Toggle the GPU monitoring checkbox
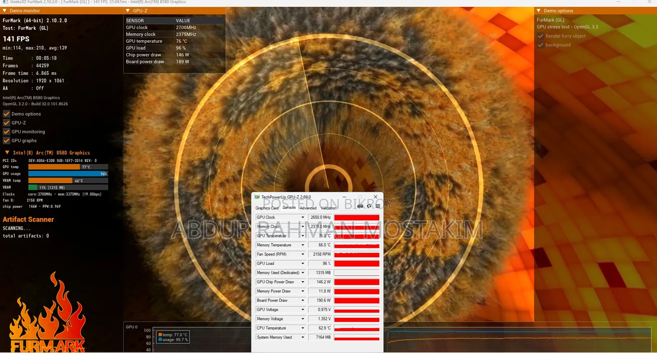This screenshot has width=657, height=353. [x=6, y=132]
